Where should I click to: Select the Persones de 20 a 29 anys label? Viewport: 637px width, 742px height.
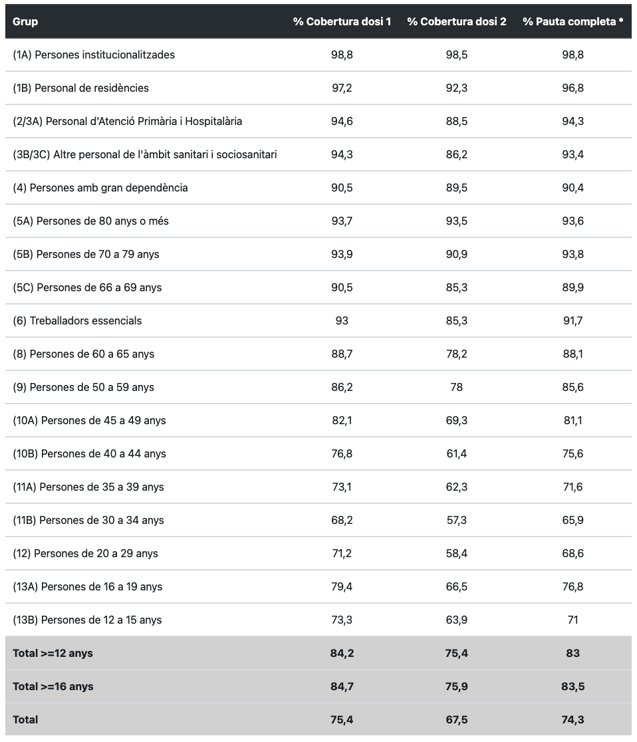85,554
